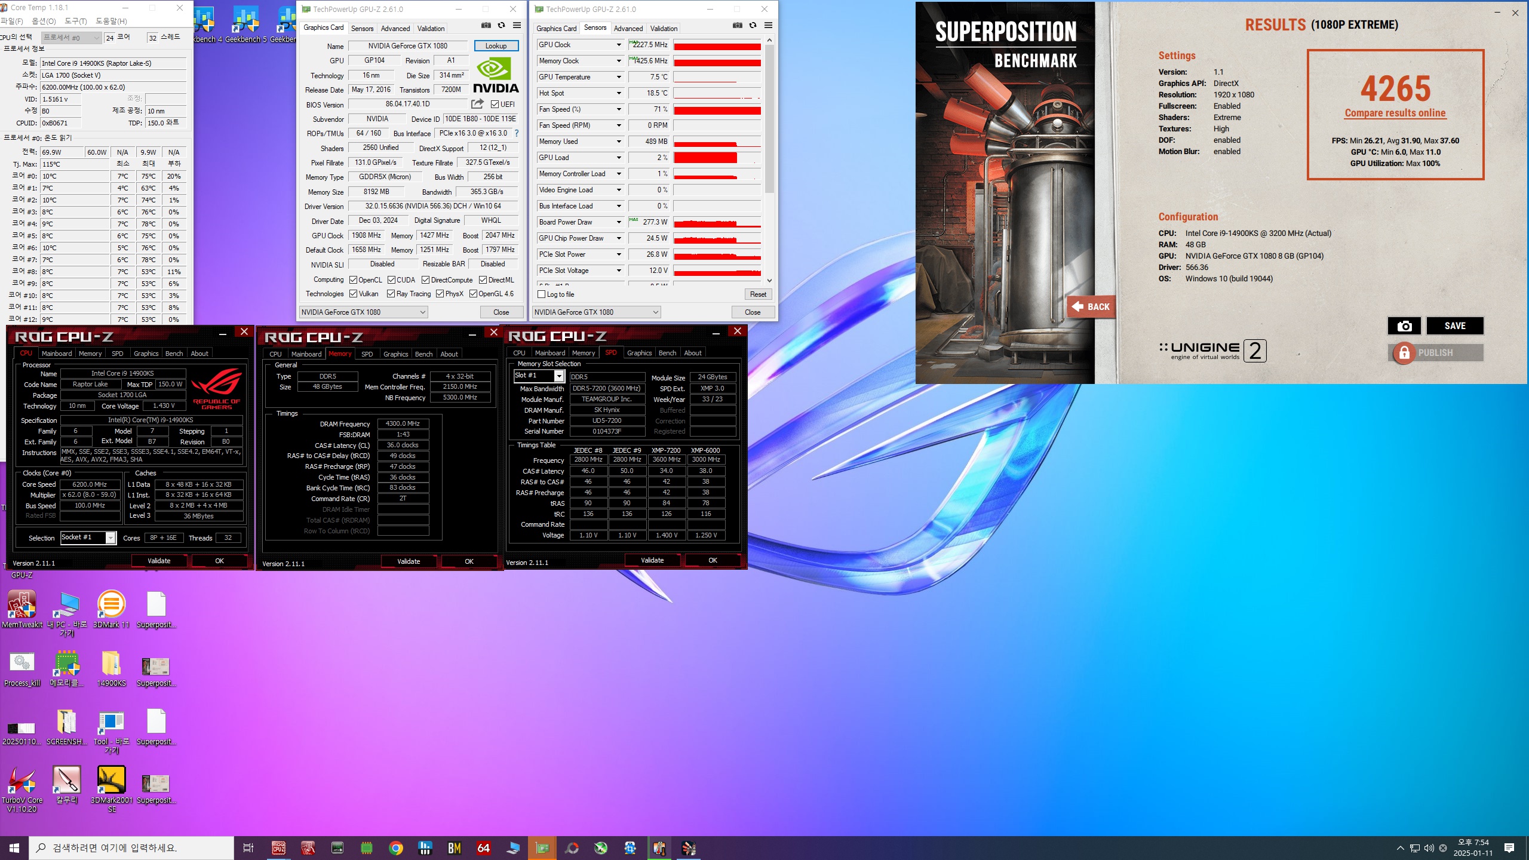Open the GPU Clock sensor dropdown
Viewport: 1529px width, 860px height.
tap(619, 45)
